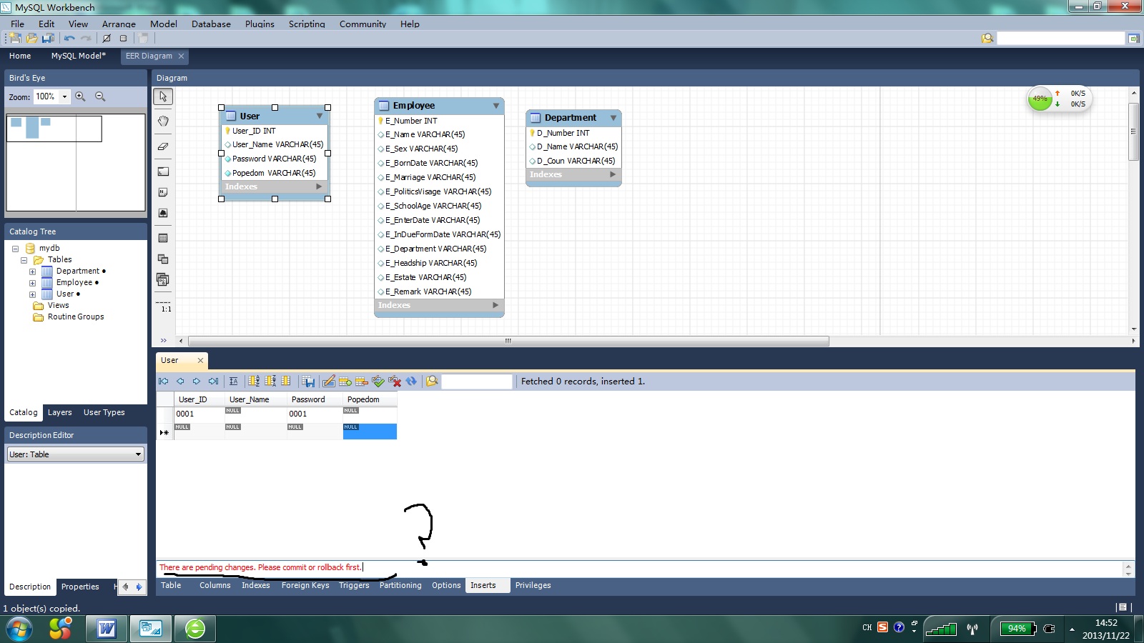Go to next record in Inserts grid
1144x643 pixels.
click(x=197, y=382)
